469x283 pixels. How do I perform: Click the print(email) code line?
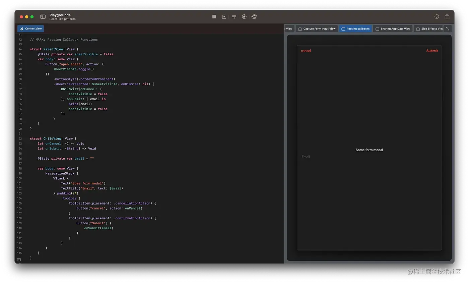click(80, 104)
